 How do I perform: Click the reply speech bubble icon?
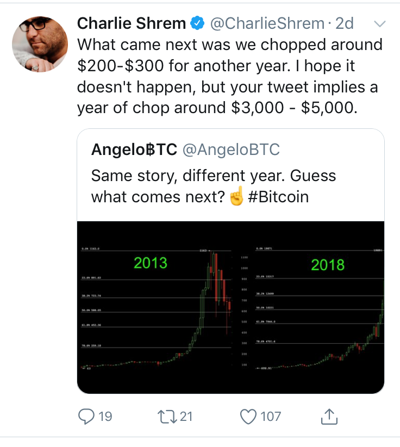tap(86, 417)
